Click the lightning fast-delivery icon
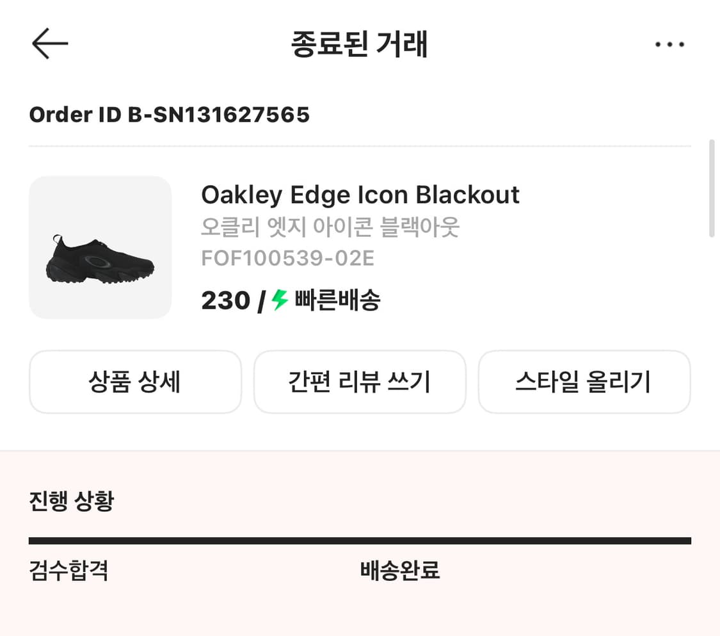This screenshot has height=636, width=720. point(277,299)
